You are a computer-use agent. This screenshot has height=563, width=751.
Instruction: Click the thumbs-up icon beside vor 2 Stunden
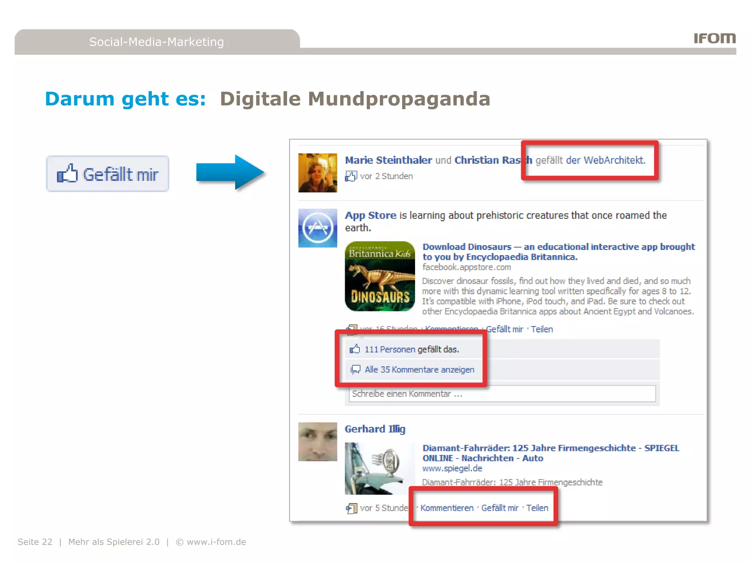point(351,176)
